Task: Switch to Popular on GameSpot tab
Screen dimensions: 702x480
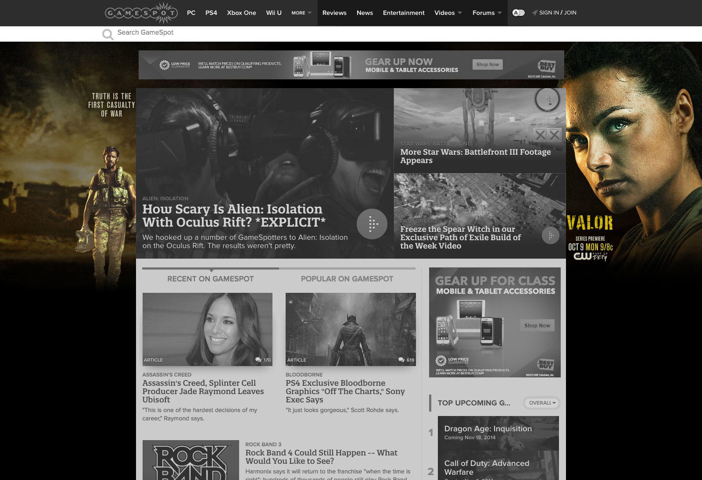Action: 347,279
